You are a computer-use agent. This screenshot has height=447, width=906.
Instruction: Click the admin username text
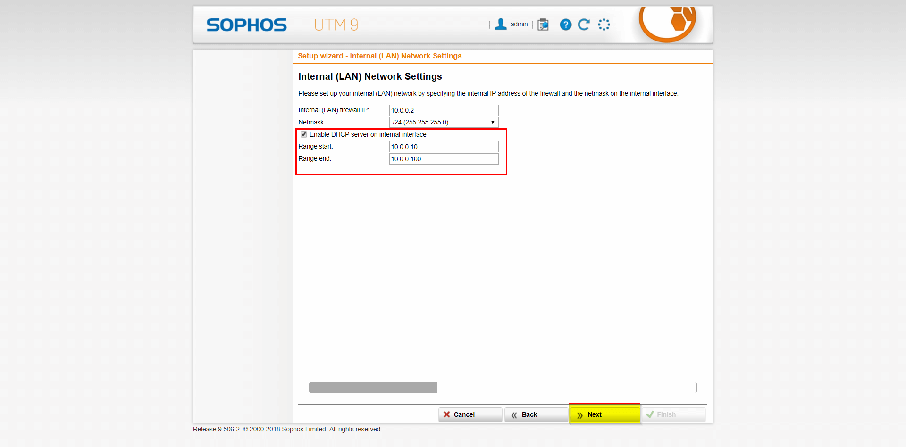pyautogui.click(x=519, y=24)
